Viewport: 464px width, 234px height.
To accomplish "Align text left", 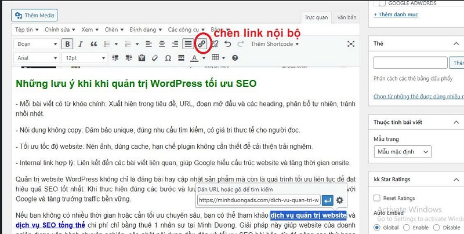I will coord(148,44).
